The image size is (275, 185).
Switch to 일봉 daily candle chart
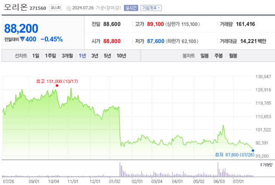[x=205, y=56]
